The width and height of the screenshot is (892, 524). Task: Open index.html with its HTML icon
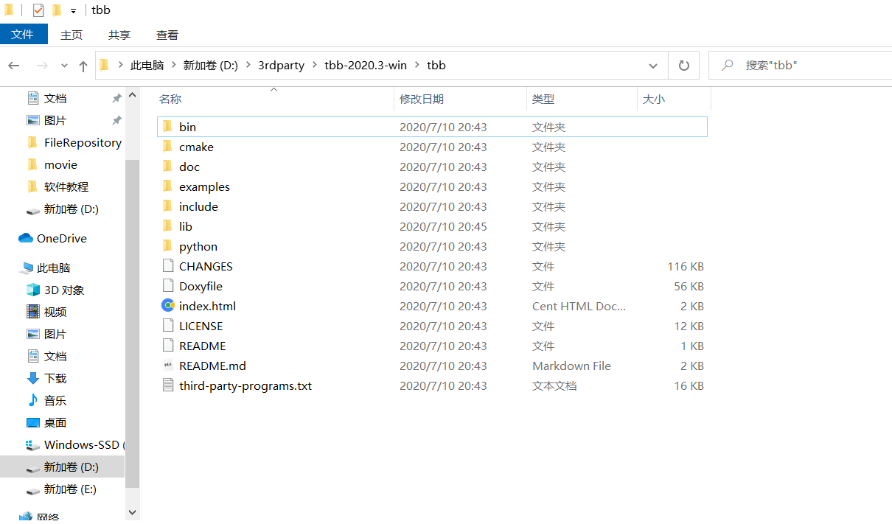coord(207,306)
